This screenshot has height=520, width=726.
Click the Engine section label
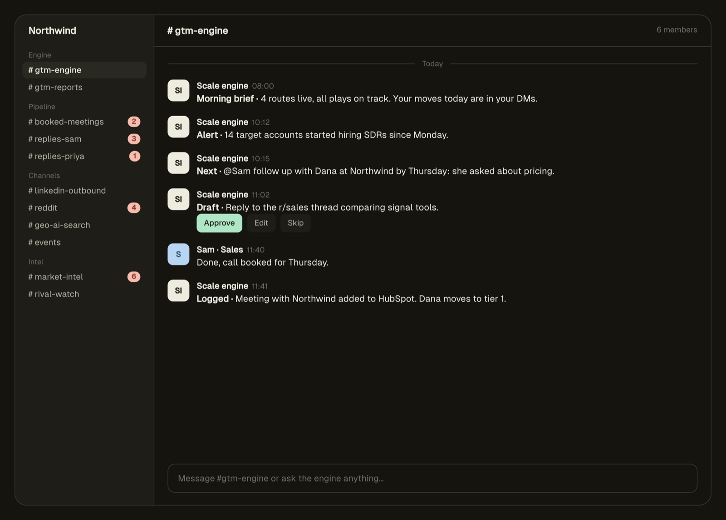[39, 55]
